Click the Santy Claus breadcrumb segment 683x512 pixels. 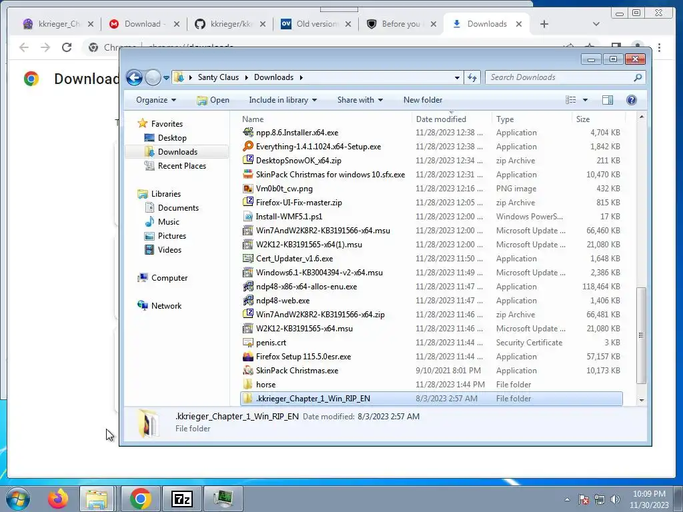218,77
